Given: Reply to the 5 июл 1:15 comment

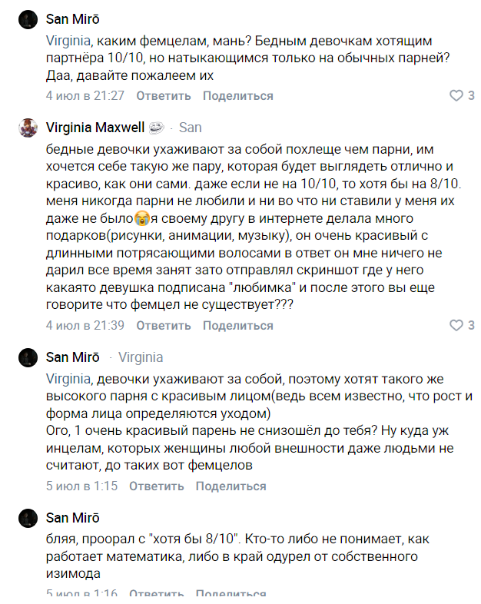Looking at the screenshot, I should tap(156, 486).
